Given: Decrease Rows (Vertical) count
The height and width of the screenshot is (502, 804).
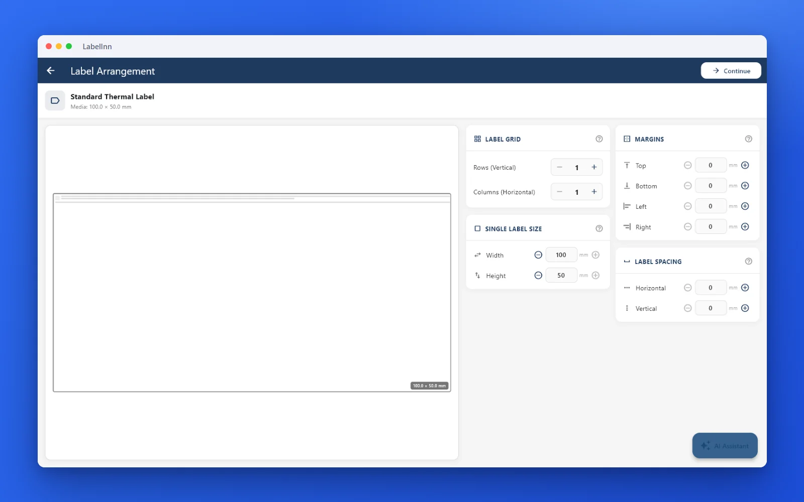Looking at the screenshot, I should pos(559,167).
